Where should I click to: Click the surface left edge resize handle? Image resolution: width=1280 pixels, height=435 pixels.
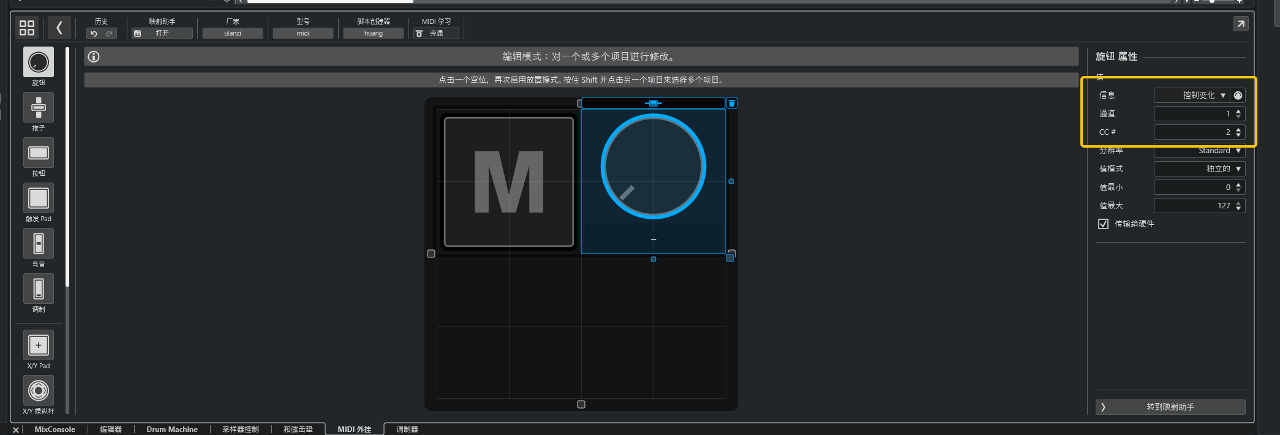coord(431,254)
